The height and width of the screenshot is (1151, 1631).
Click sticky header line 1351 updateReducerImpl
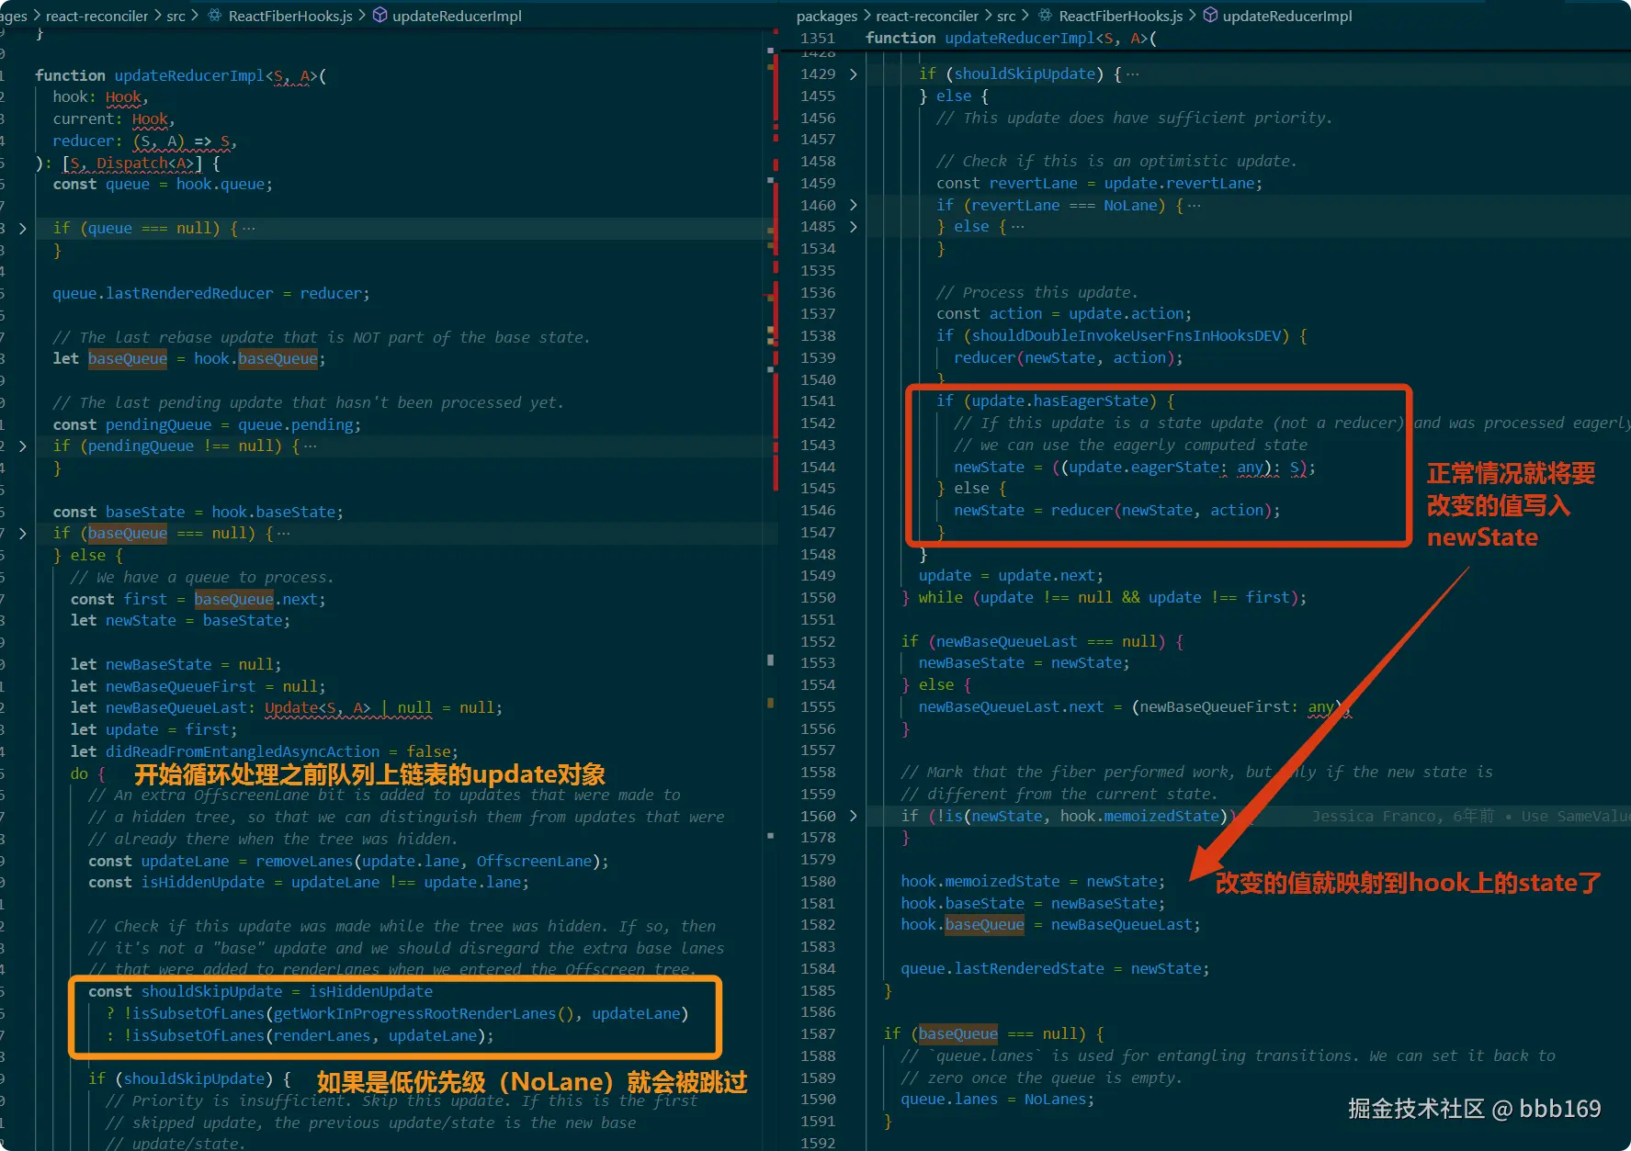(1011, 38)
